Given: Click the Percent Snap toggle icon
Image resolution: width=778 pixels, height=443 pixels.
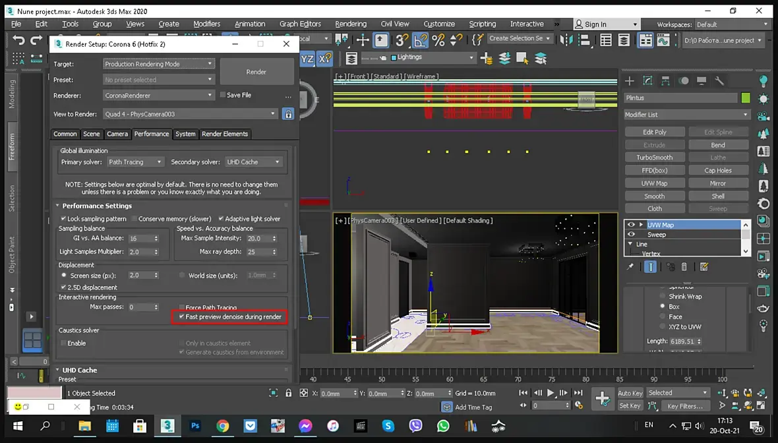Looking at the screenshot, I should [438, 40].
